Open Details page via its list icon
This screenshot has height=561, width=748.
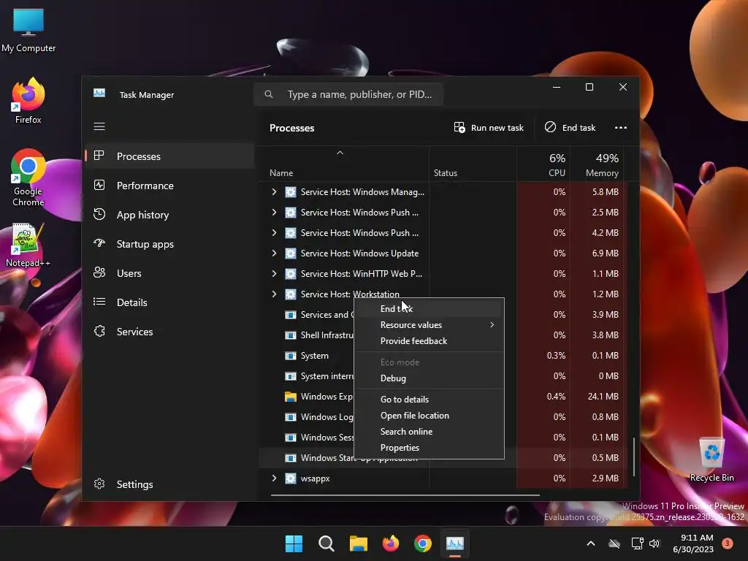(x=99, y=302)
